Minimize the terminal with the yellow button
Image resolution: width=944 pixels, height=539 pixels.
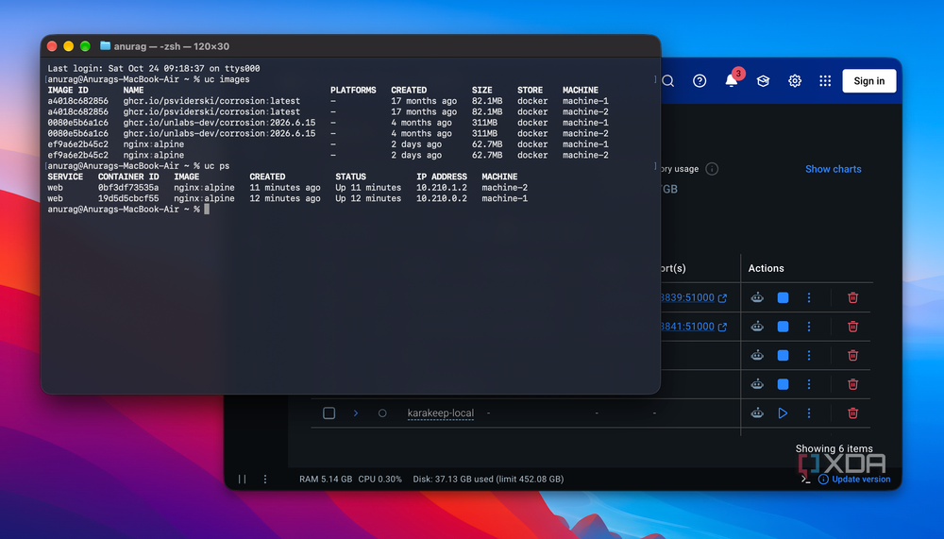tap(69, 46)
